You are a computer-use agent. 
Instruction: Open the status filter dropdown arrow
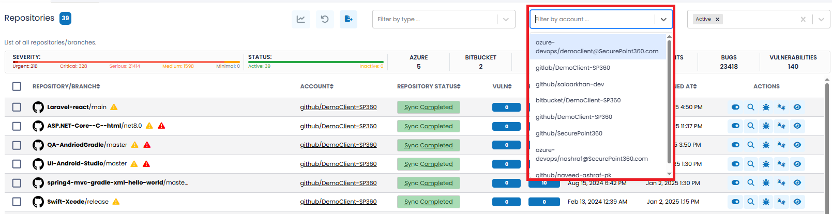click(x=821, y=19)
